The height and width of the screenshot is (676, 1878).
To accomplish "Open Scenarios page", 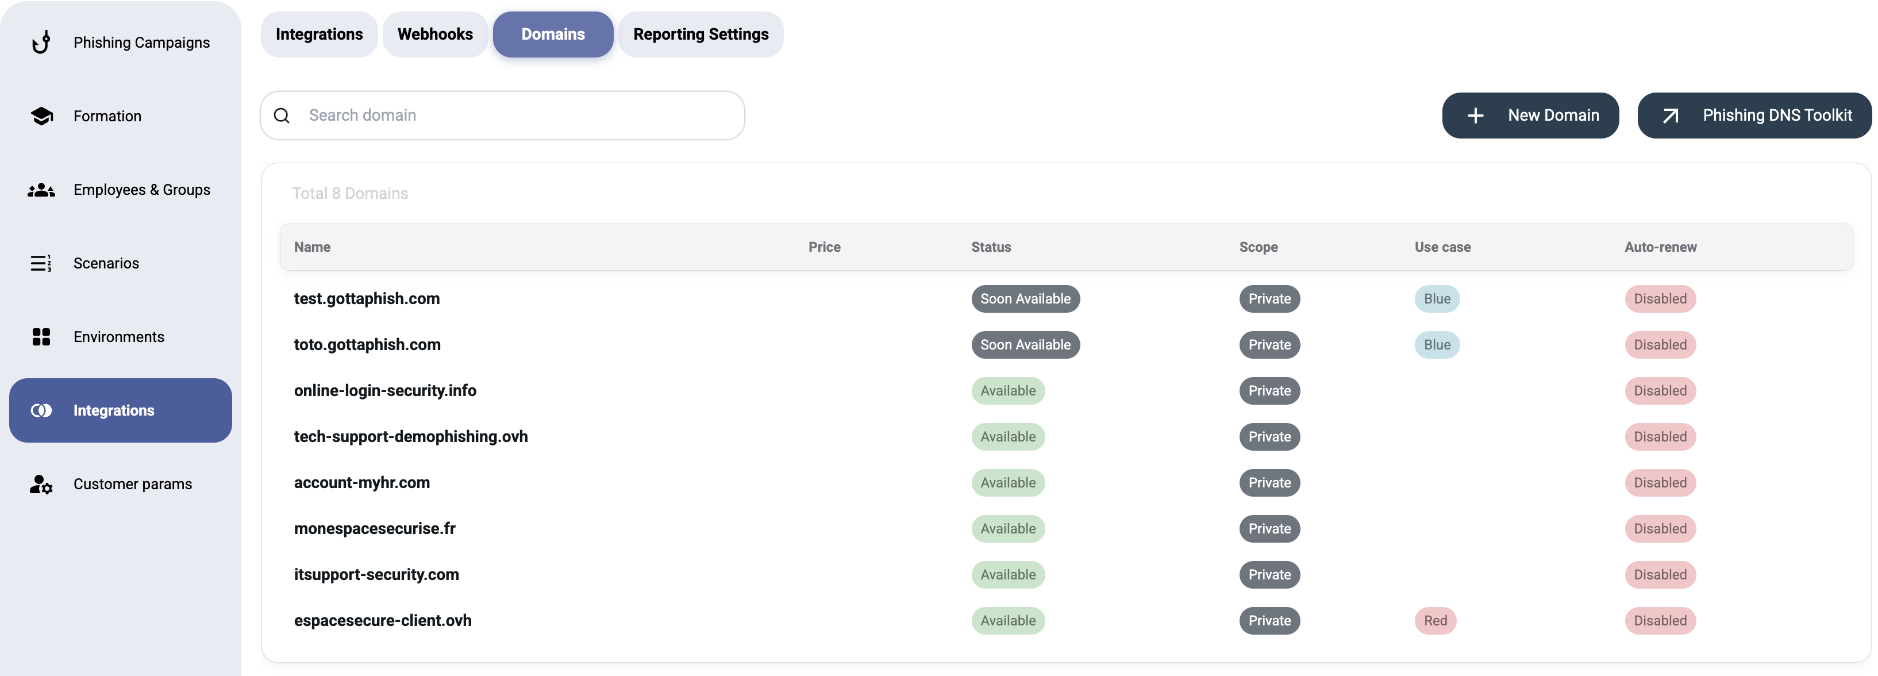I will [x=121, y=263].
